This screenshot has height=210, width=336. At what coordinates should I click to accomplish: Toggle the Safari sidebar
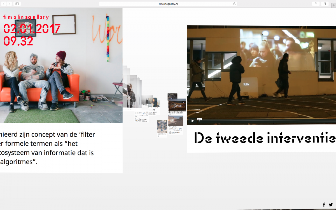(x=17, y=4)
